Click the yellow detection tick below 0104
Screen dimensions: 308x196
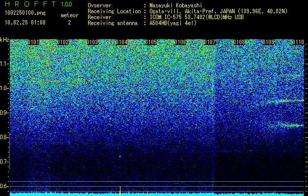pyautogui.click(x=120, y=191)
